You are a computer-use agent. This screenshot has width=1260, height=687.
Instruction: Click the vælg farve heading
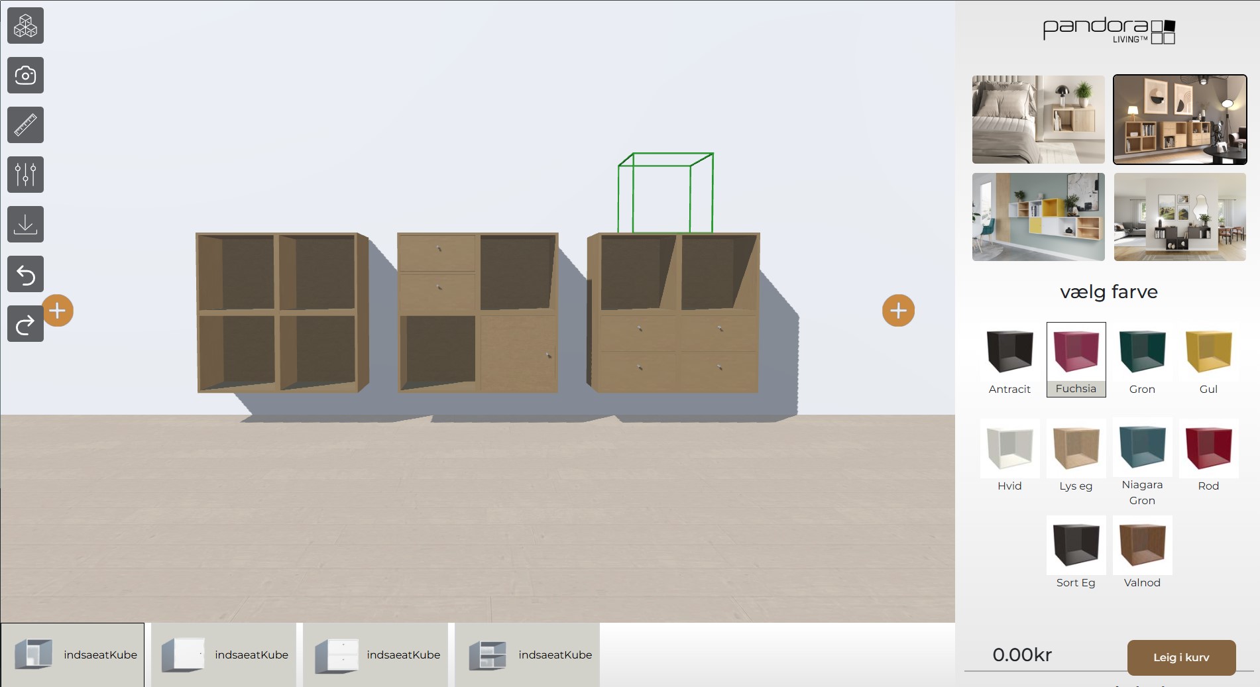1109,292
